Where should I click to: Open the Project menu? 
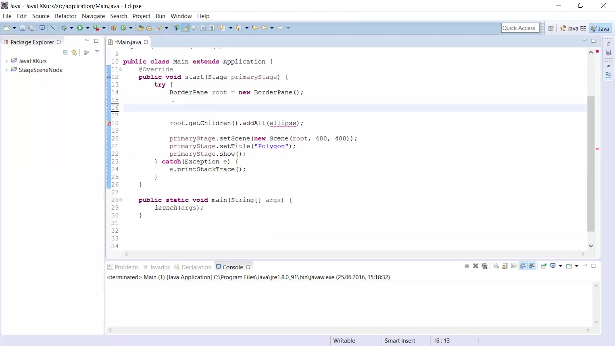(x=141, y=16)
